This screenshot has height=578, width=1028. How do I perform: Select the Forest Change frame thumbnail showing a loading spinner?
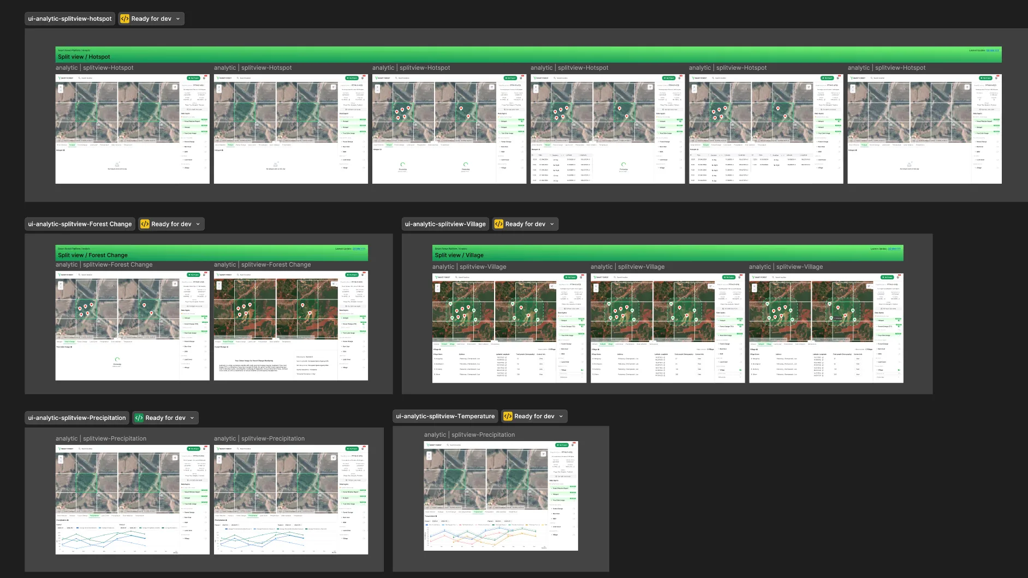pos(133,326)
